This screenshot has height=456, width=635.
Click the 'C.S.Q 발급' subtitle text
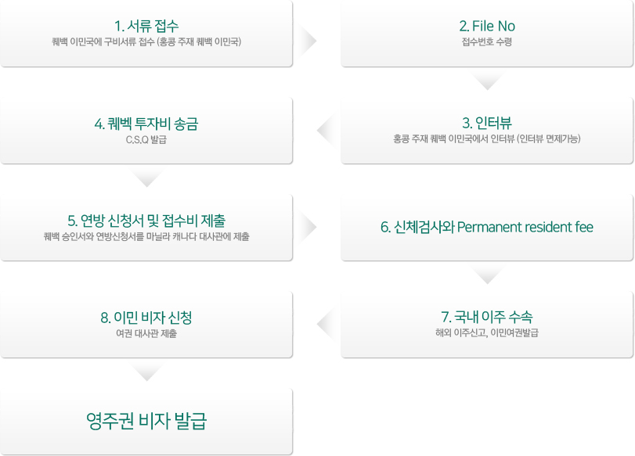click(146, 139)
